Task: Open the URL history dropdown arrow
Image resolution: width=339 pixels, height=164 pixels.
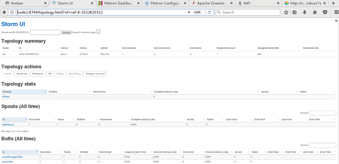Action: tap(189, 12)
